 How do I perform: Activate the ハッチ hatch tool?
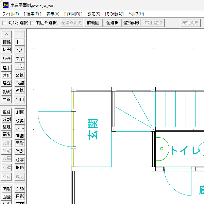[6, 59]
